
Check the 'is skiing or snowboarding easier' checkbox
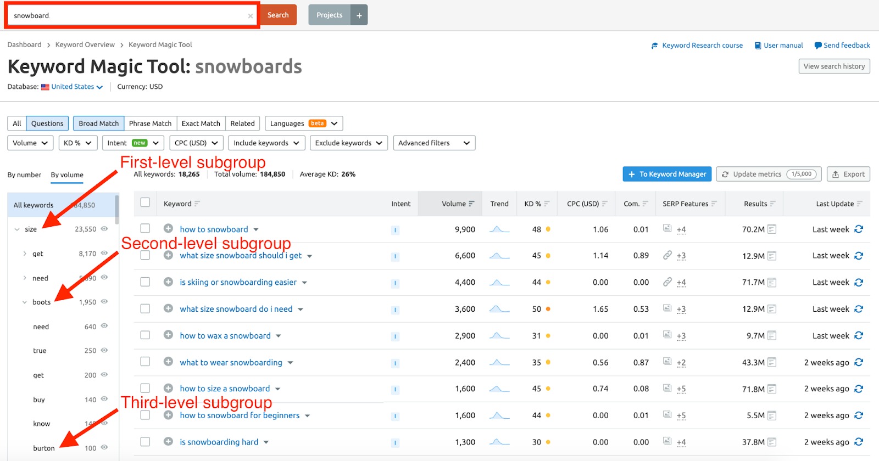click(x=145, y=282)
